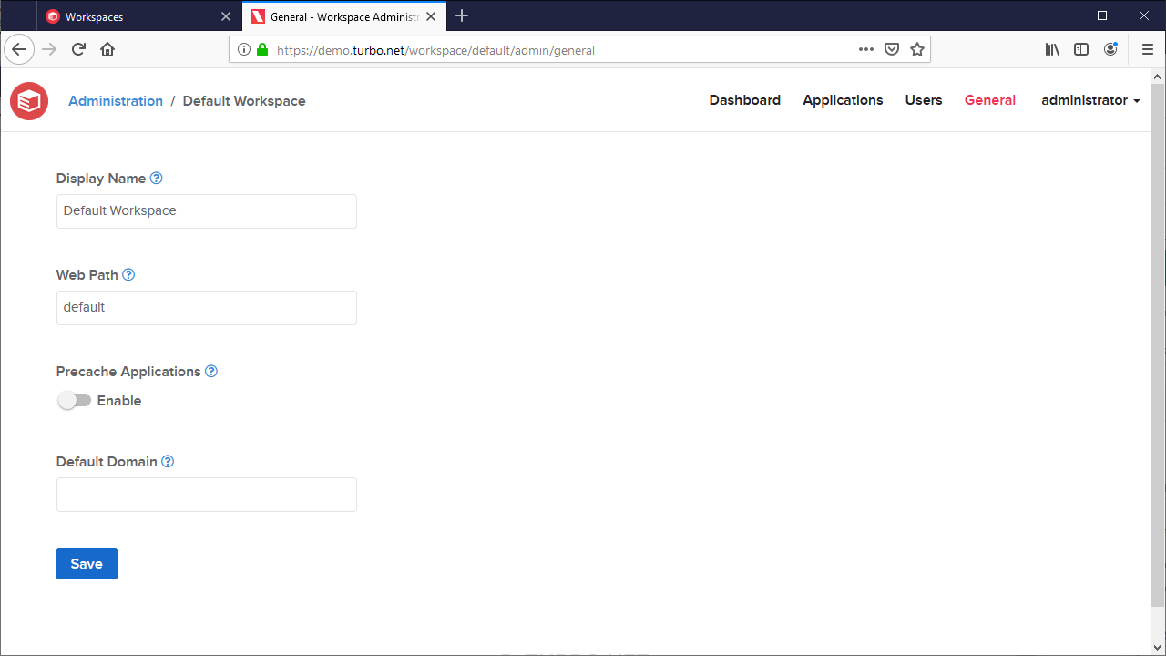1166x656 pixels.
Task: Open the Display Name help tooltip
Action: tap(157, 178)
